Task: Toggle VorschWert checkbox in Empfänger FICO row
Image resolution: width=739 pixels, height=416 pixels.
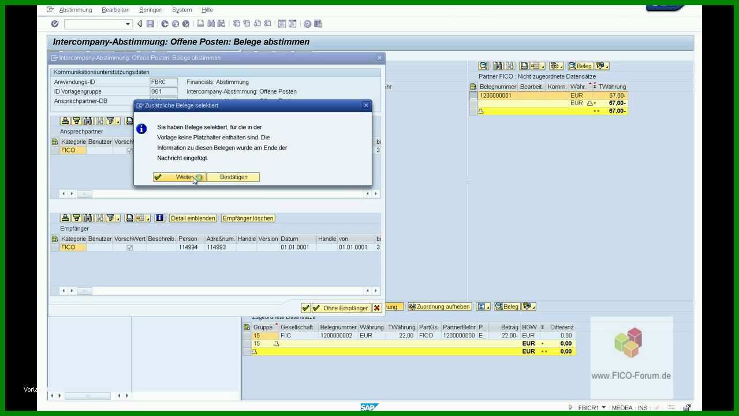Action: (x=129, y=247)
